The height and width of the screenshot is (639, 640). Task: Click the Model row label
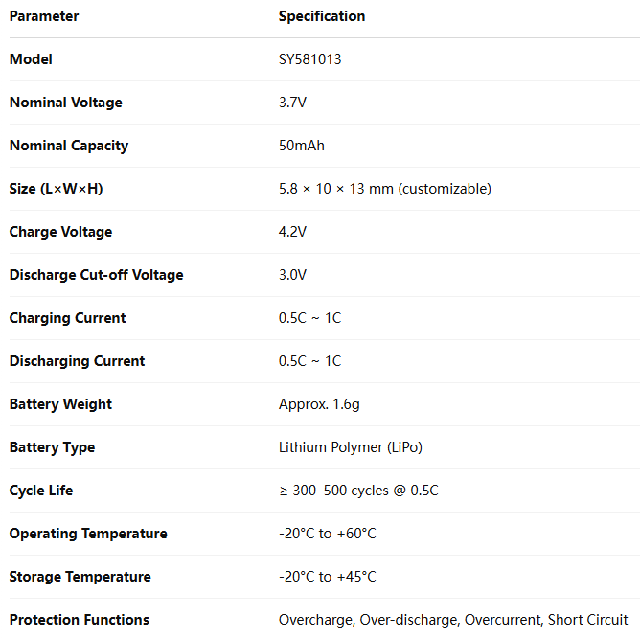coord(31,59)
